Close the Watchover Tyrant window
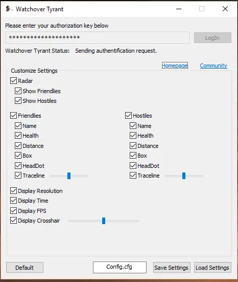Viewport: 238px width, 282px height. [x=225, y=9]
